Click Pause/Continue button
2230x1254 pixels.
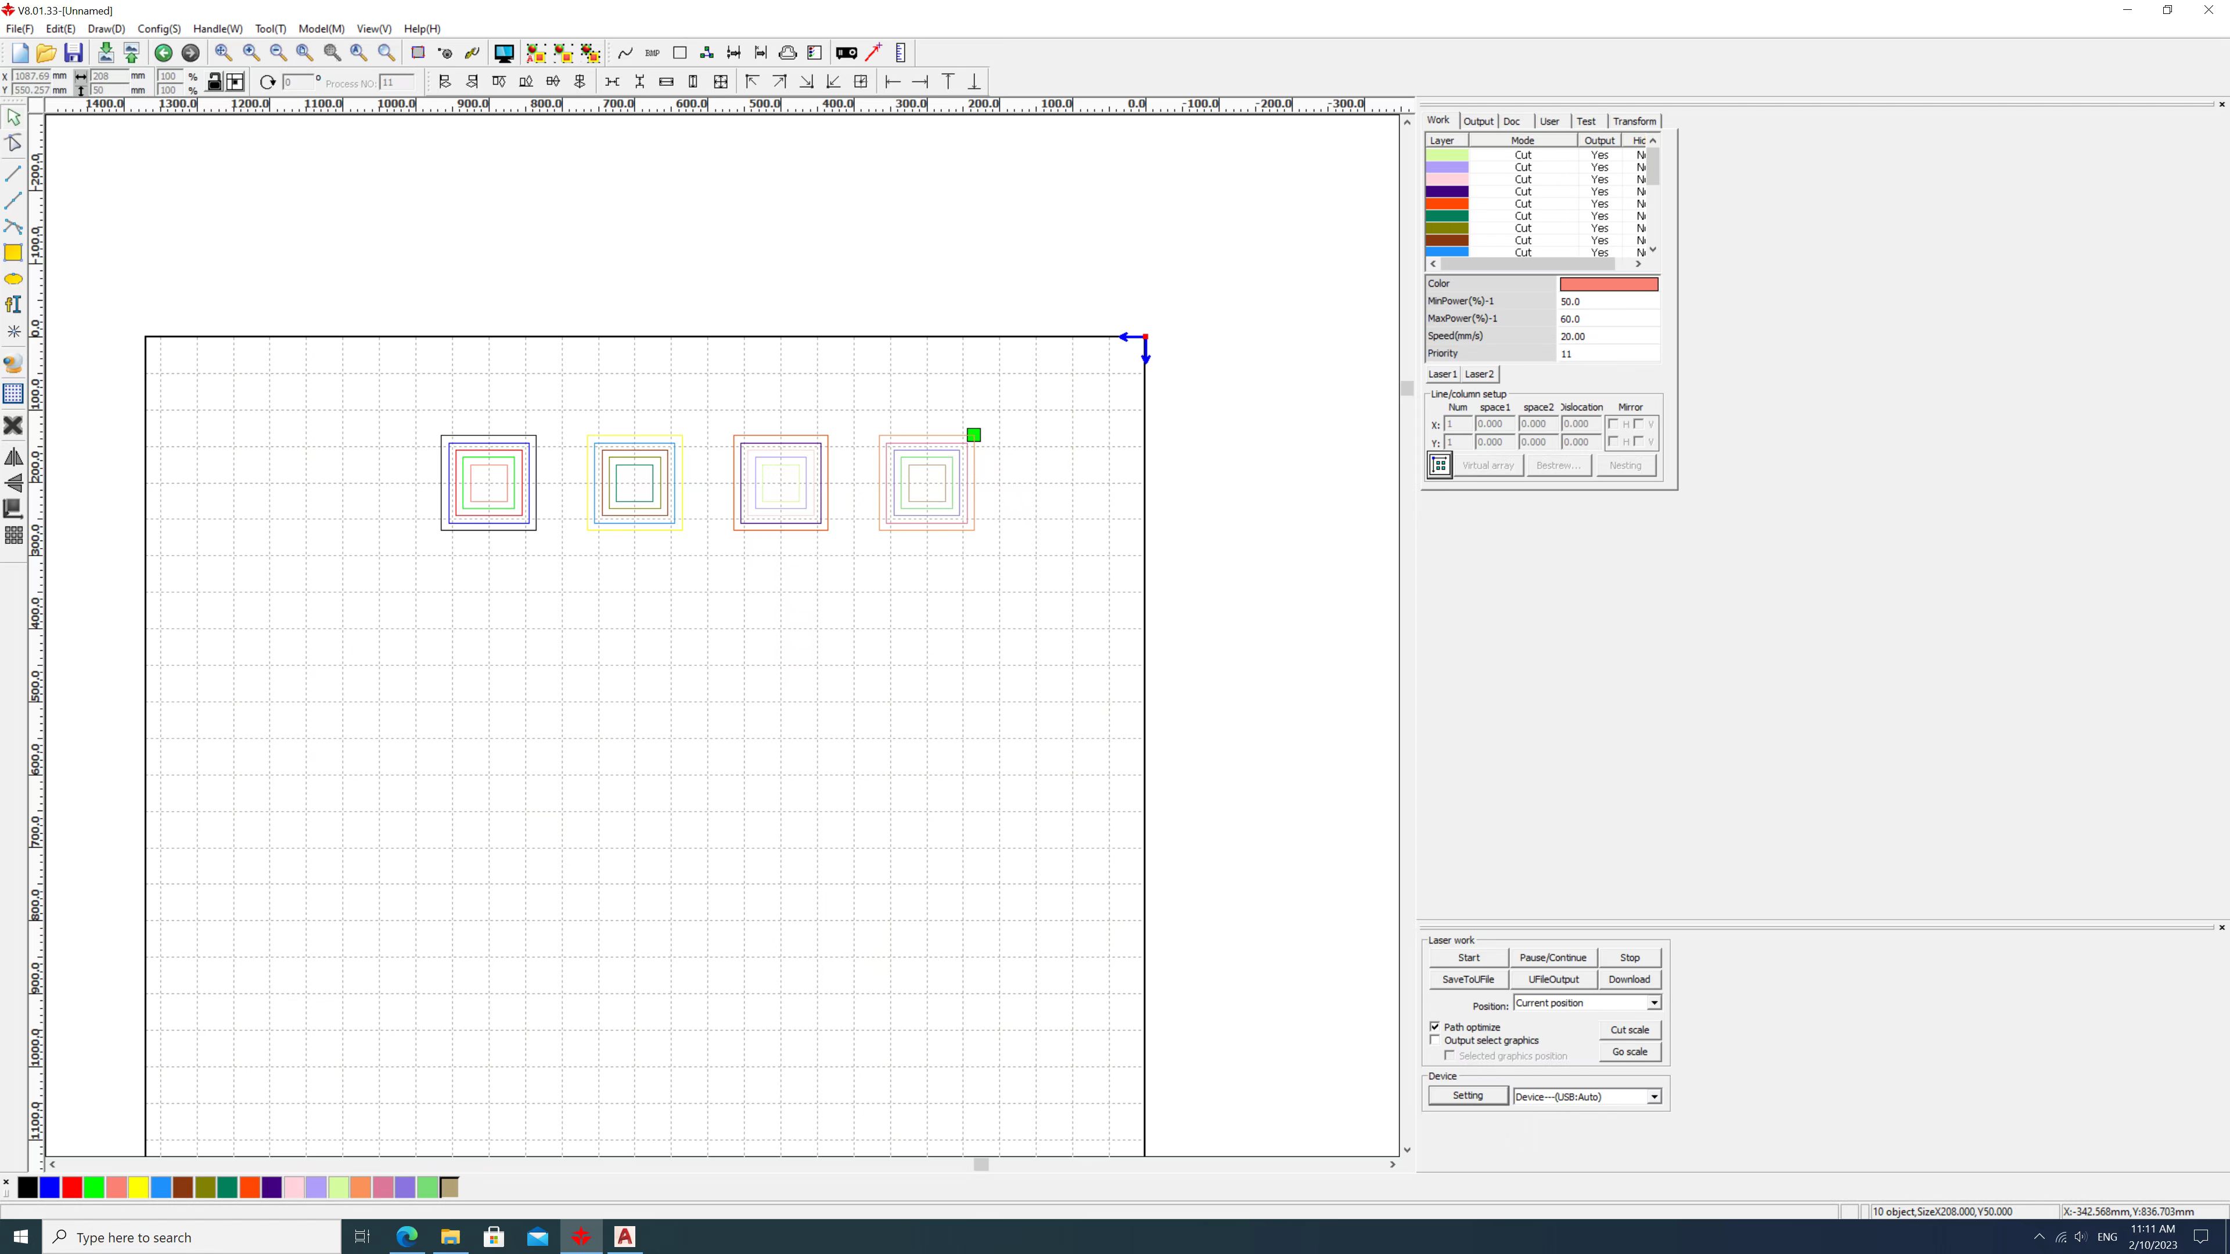1553,958
